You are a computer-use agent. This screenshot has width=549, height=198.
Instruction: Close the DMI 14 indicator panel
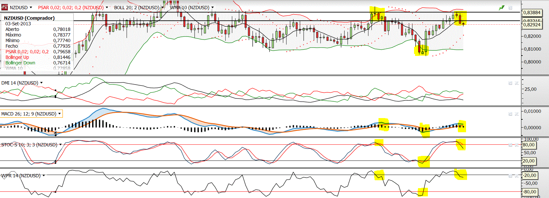tap(517, 83)
